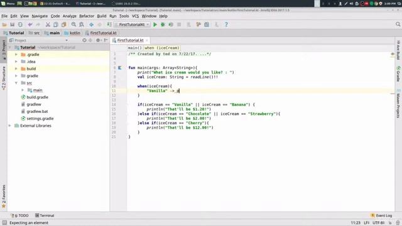
Task: Click the Undo toolbar icon
Action: pos(30,24)
